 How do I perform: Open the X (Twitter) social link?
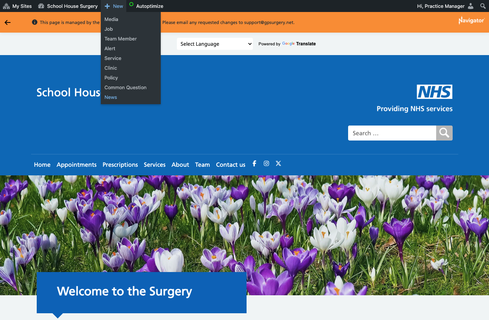click(278, 163)
